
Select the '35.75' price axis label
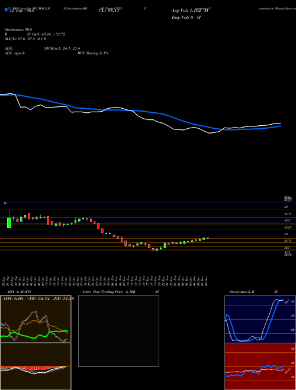click(288, 240)
